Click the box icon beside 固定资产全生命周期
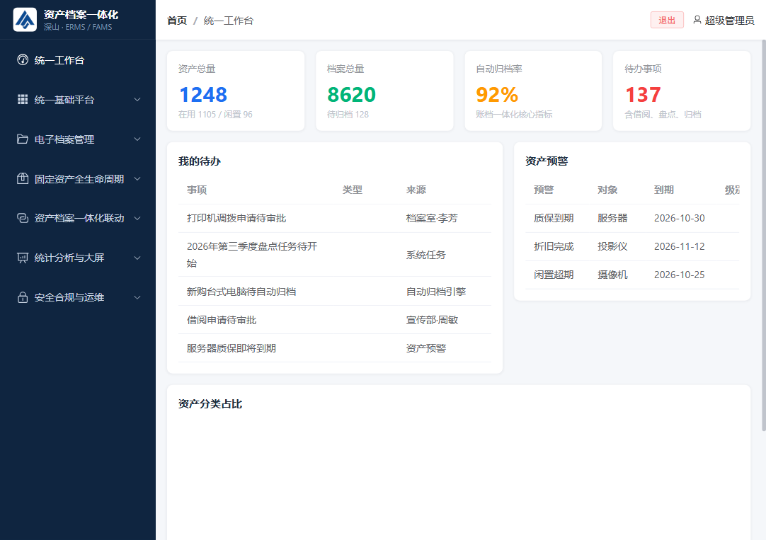The width and height of the screenshot is (766, 540). (x=23, y=178)
